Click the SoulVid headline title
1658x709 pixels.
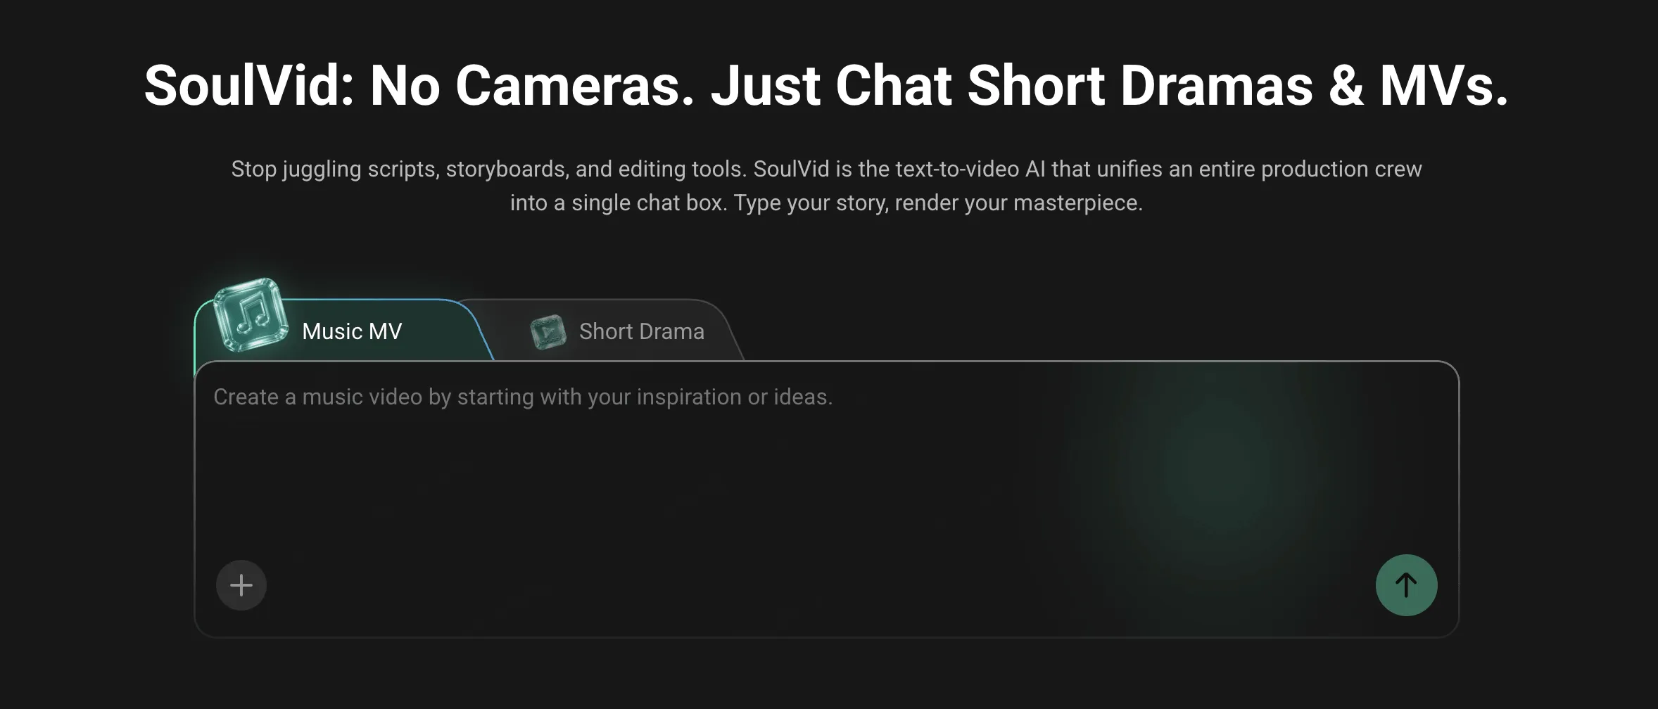(x=826, y=85)
